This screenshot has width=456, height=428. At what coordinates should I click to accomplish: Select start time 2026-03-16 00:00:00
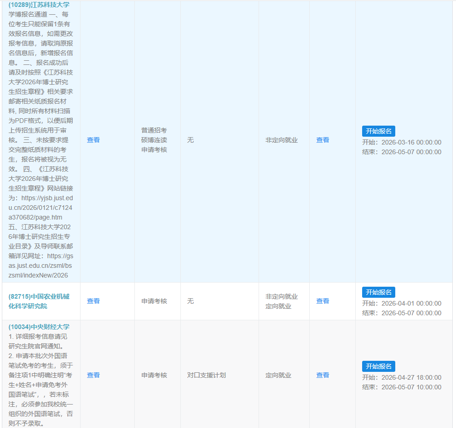(x=411, y=142)
